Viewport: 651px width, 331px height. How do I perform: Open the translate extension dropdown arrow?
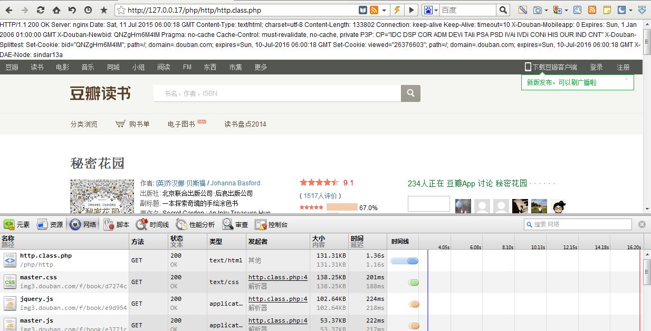pyautogui.click(x=567, y=10)
